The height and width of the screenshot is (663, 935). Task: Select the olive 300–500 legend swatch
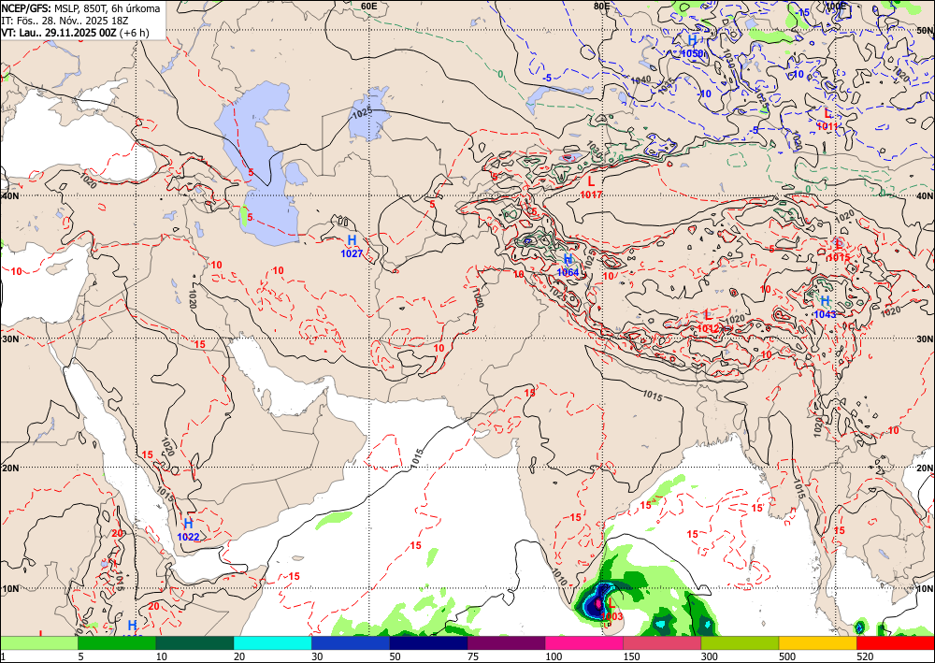coord(740,642)
